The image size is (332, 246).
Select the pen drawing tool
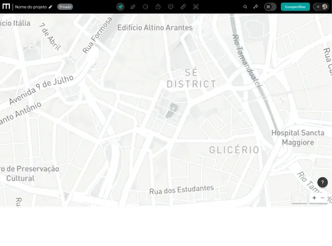(133, 7)
